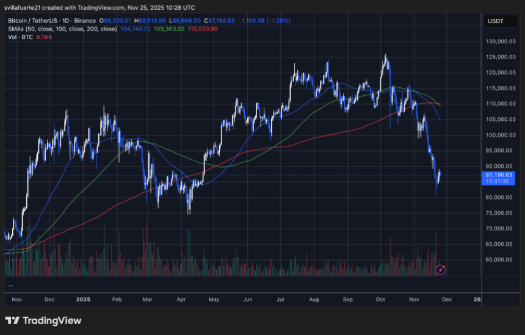Screen dimensions: 525x335
Task: Click the price change value −1,109.38 (−1.26%)
Action: (264, 21)
